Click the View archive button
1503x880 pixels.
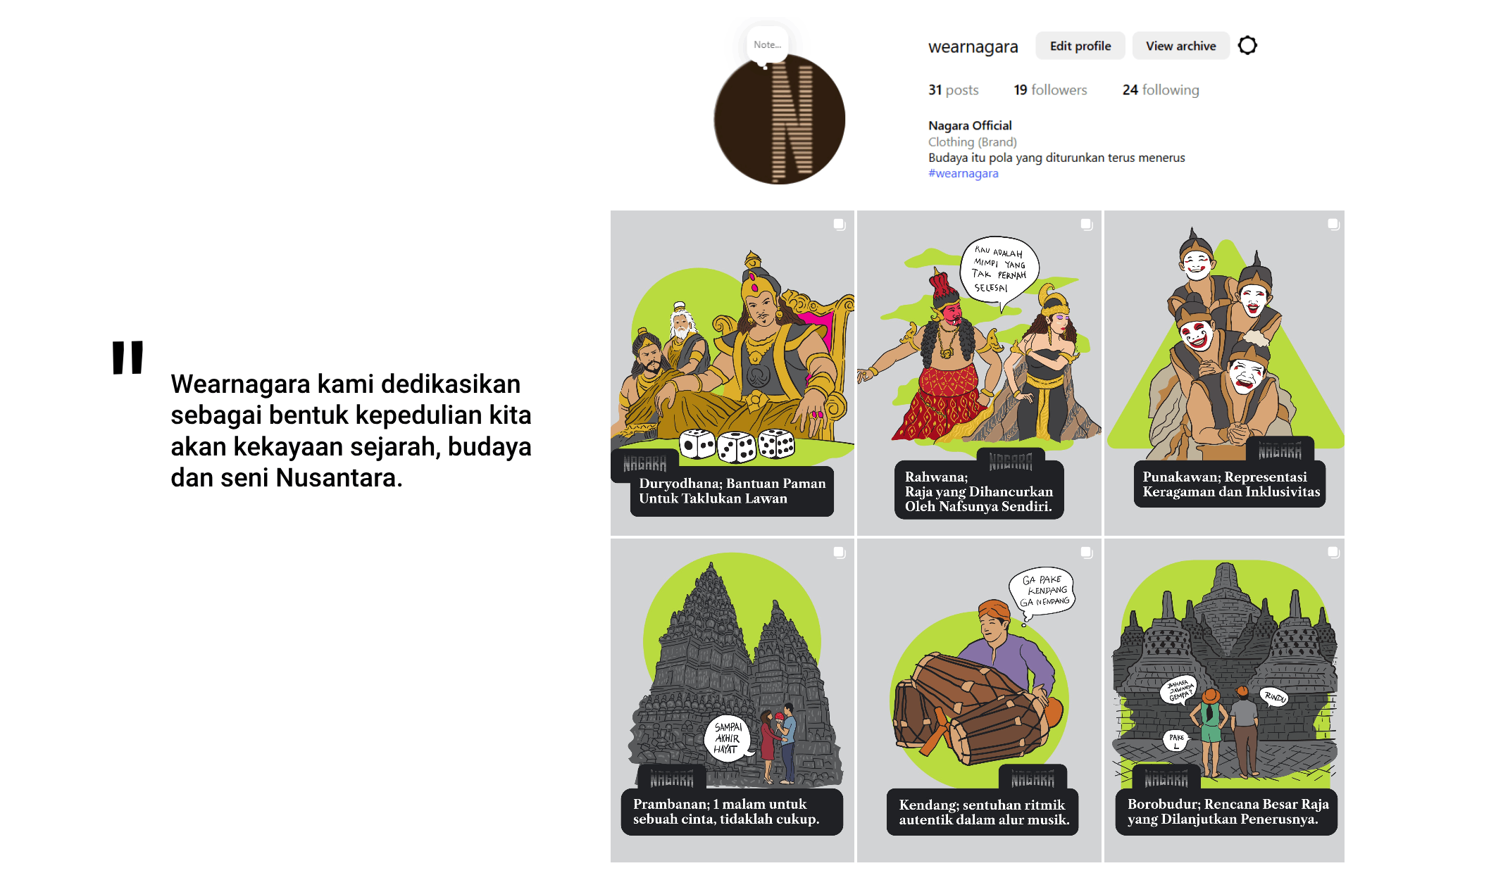pyautogui.click(x=1181, y=46)
